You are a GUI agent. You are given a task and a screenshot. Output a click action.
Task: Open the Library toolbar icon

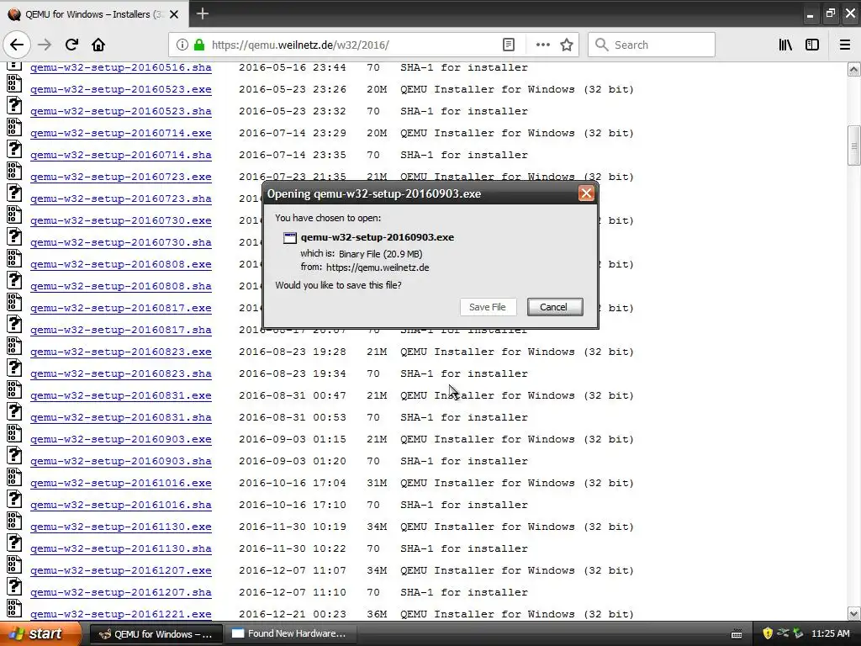point(785,45)
